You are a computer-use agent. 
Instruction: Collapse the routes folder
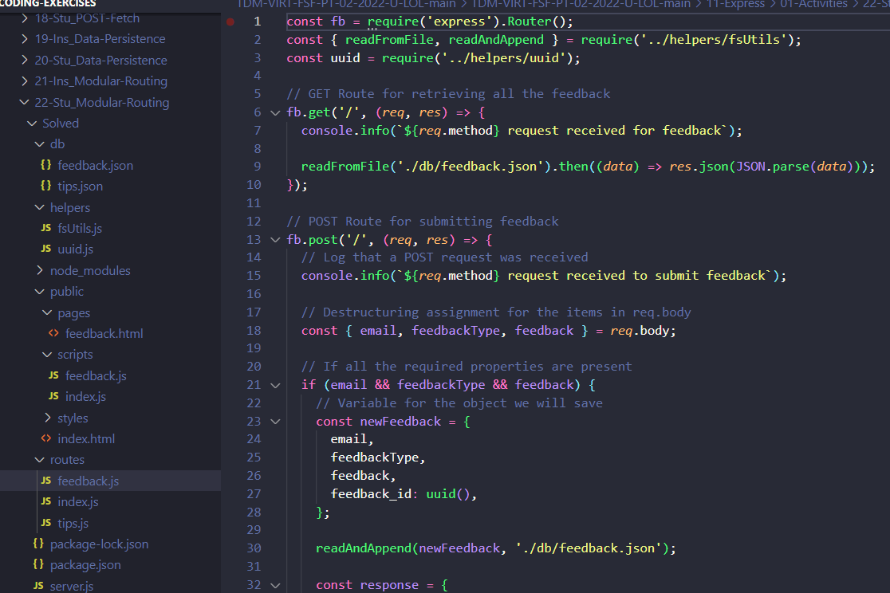[x=40, y=460]
